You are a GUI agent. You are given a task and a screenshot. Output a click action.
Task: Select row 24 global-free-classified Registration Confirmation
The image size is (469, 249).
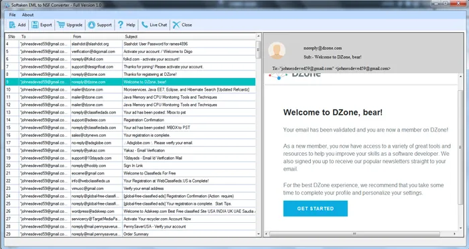tap(131, 196)
